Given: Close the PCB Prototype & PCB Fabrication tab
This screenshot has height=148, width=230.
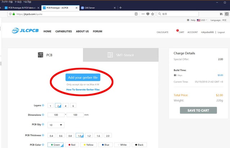Looking at the screenshot, I should (x=38, y=8).
